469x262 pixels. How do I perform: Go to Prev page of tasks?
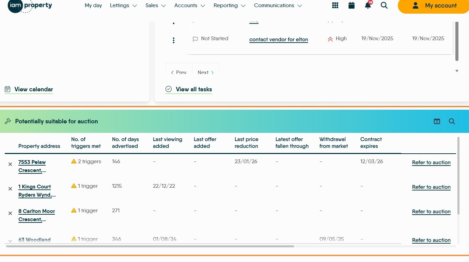(179, 72)
